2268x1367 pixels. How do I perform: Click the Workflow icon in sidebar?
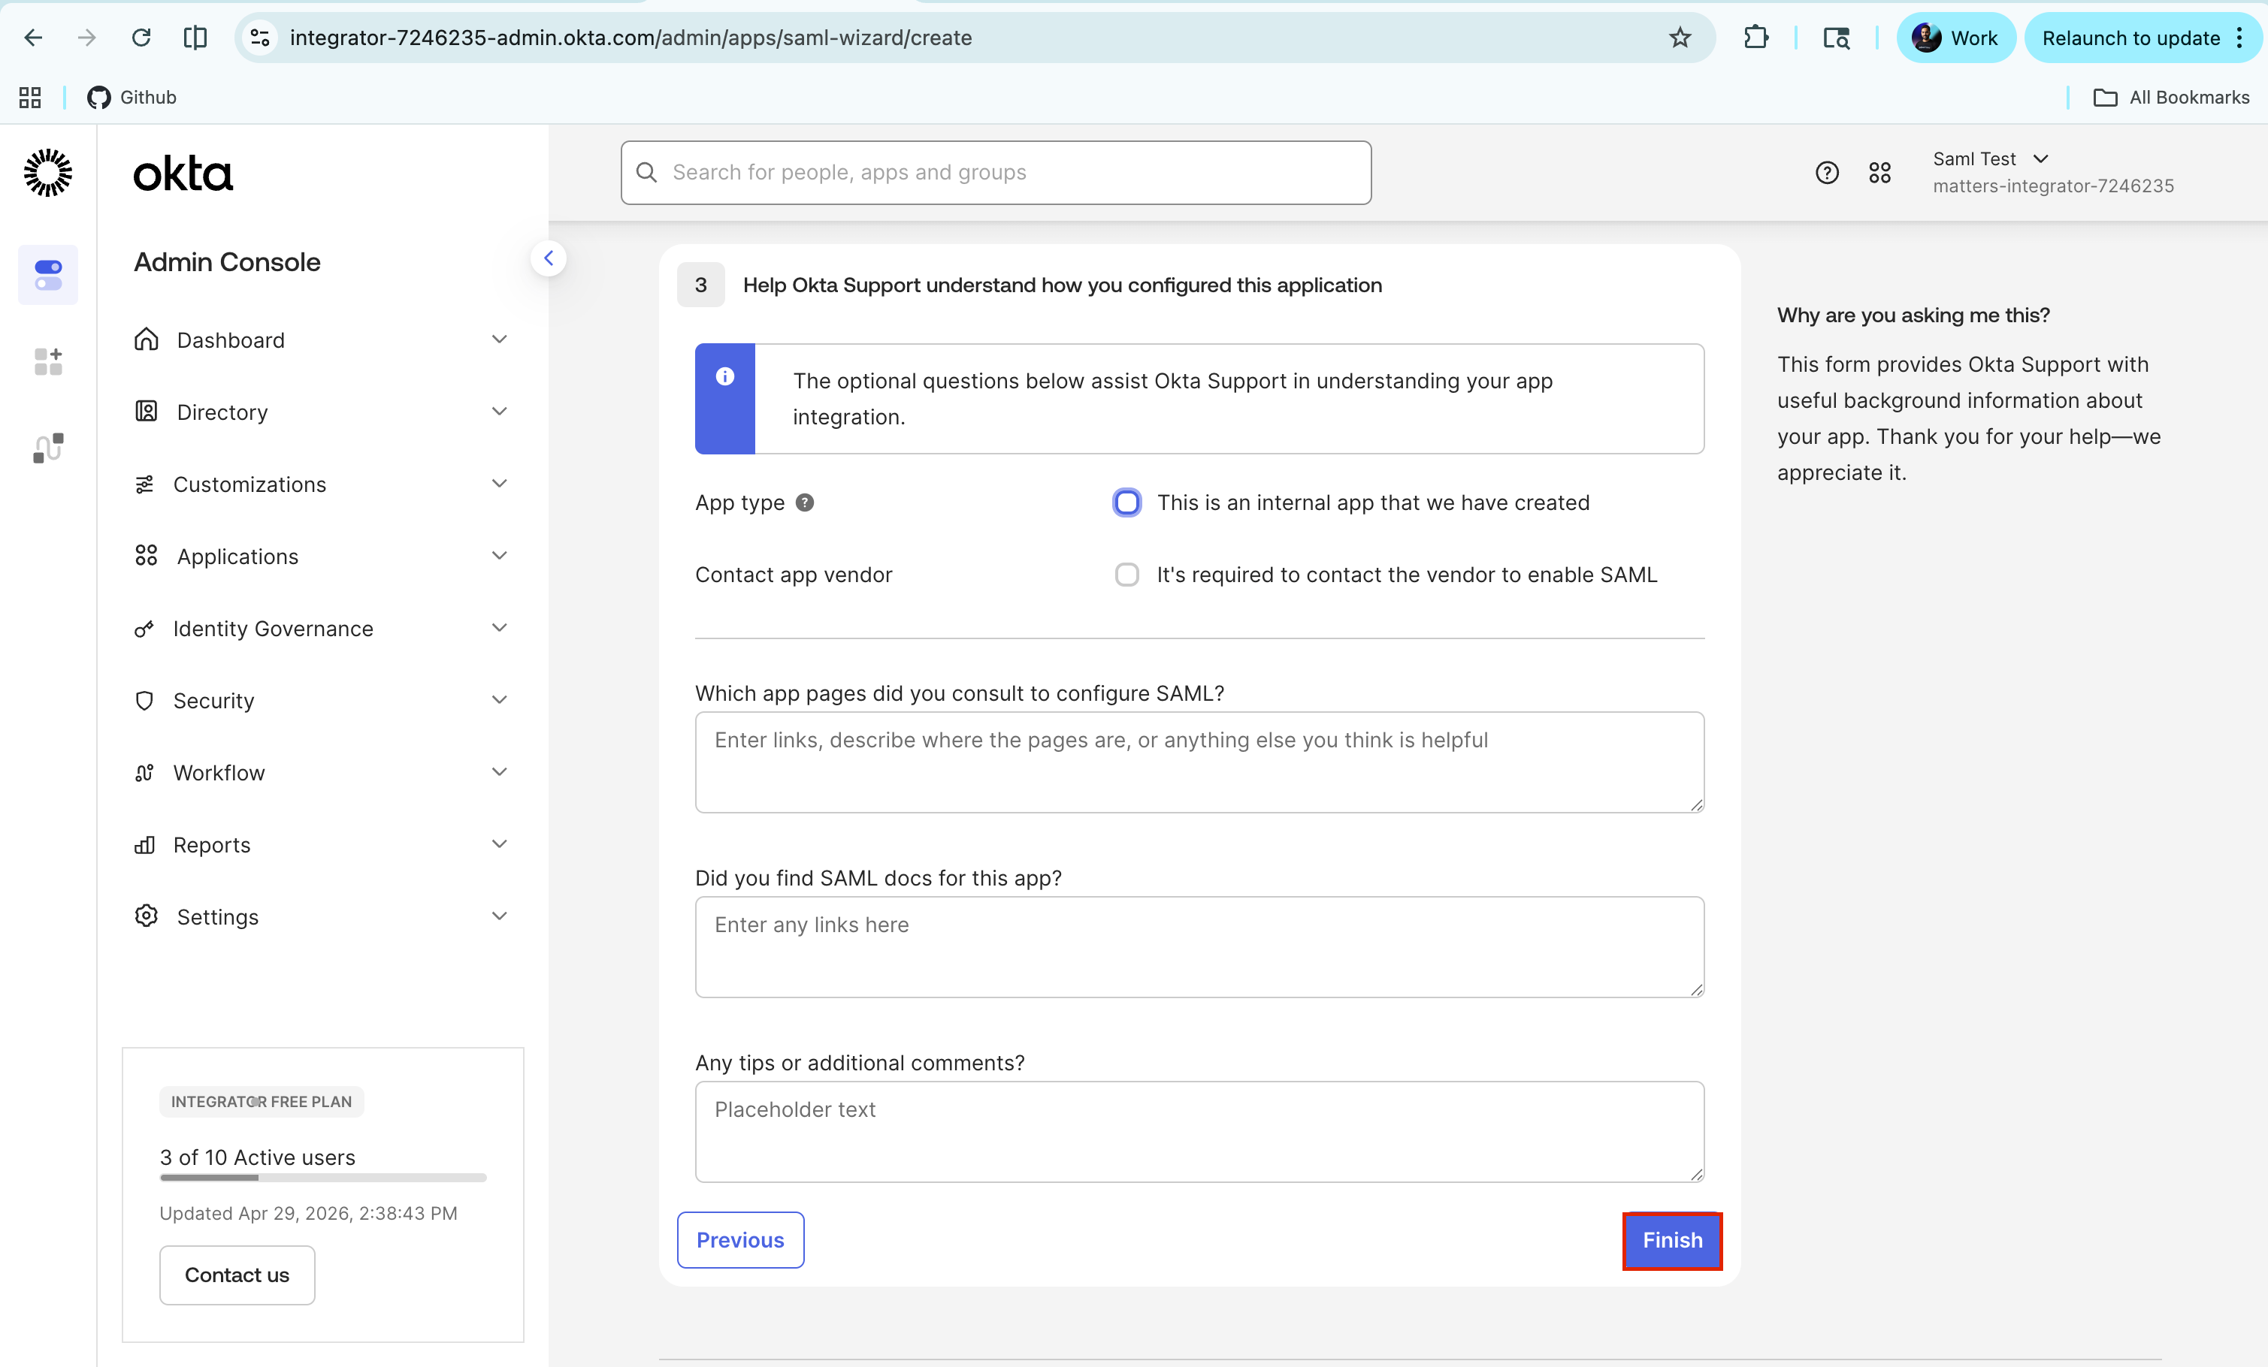pyautogui.click(x=144, y=774)
